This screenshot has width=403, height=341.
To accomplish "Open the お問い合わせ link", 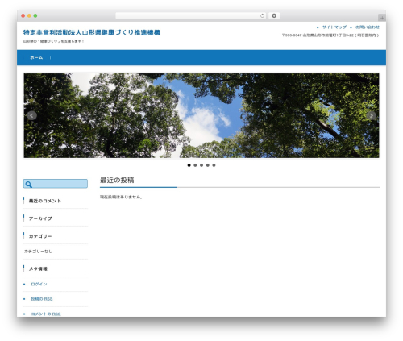I will (368, 27).
